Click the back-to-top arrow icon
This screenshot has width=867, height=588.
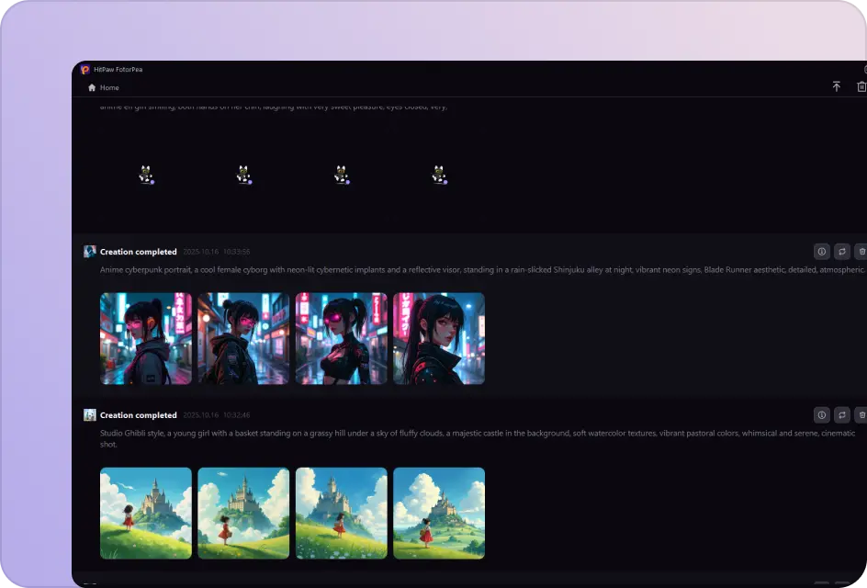[837, 85]
